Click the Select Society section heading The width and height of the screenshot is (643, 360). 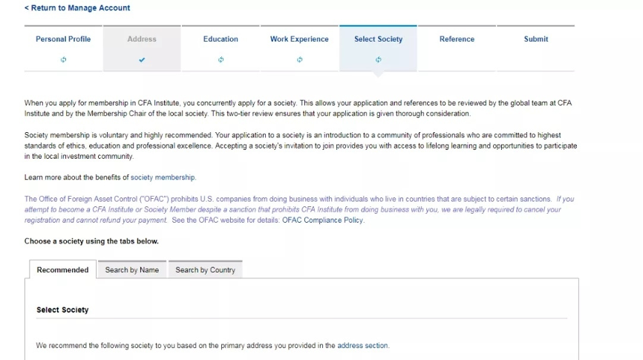point(62,310)
